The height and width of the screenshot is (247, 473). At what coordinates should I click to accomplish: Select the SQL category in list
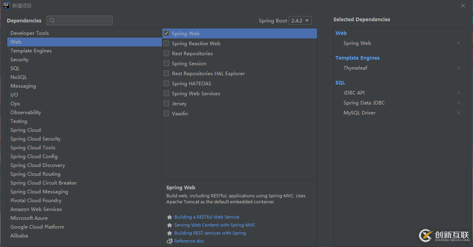(x=85, y=68)
